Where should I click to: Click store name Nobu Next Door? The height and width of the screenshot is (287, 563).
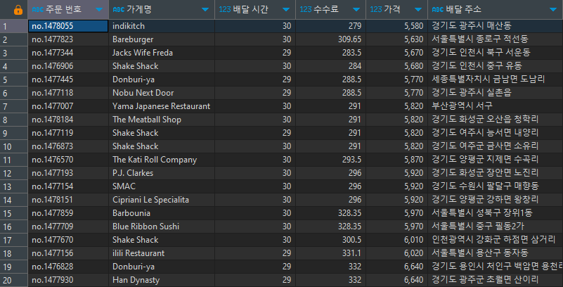click(143, 93)
